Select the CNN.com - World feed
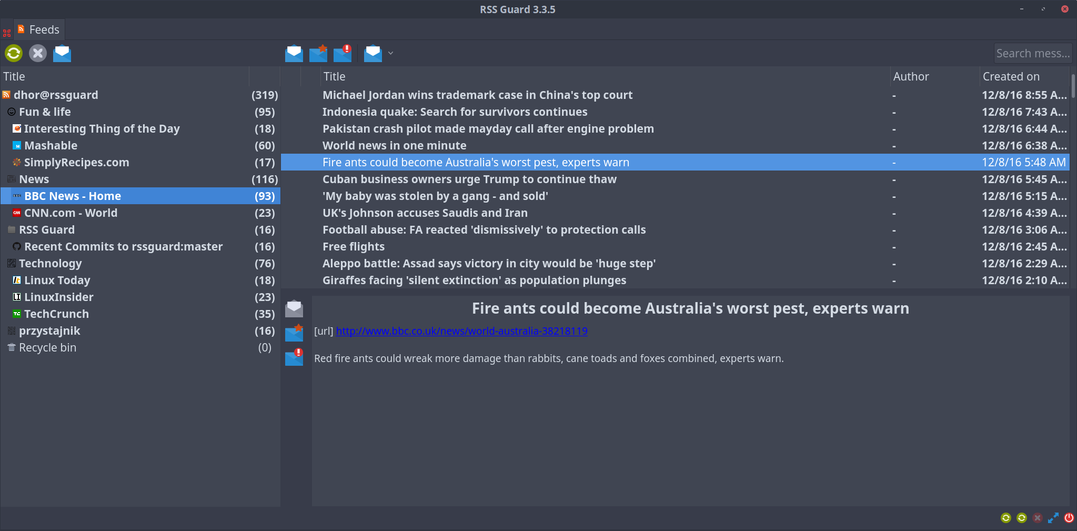1077x531 pixels. [140, 213]
